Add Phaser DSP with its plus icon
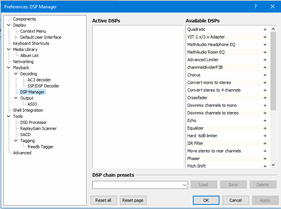The height and width of the screenshot is (209, 281). point(265,158)
